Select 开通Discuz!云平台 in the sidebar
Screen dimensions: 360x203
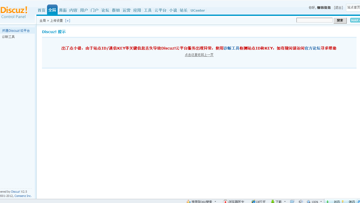pos(16,31)
